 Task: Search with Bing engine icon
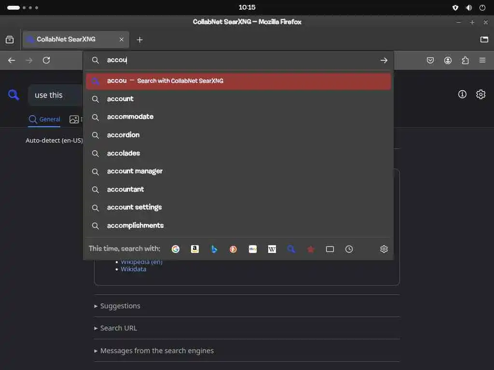pos(214,249)
